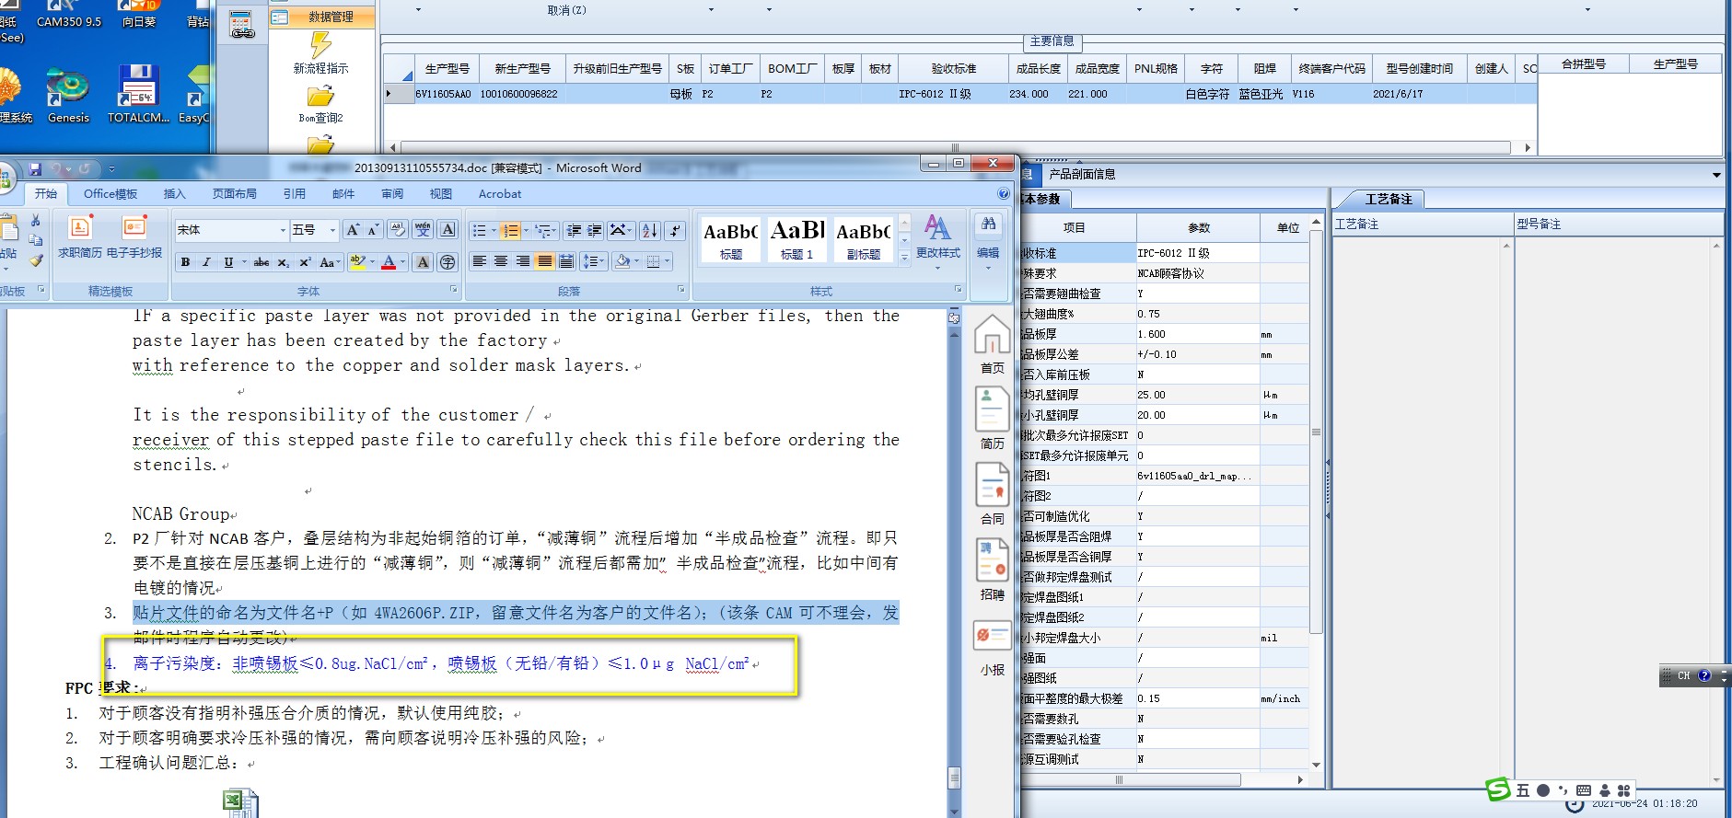Switch to the Office模板 ribbon tab
1732x818 pixels.
coord(110,194)
